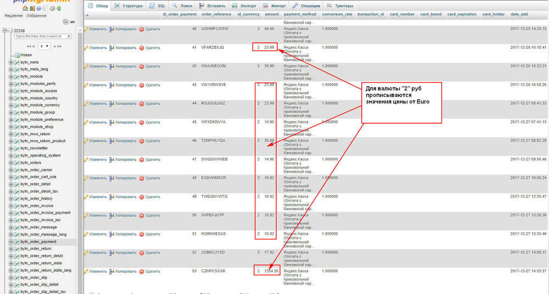The image size is (549, 294).
Task: Open the Импорт tab
Action: point(274,5)
